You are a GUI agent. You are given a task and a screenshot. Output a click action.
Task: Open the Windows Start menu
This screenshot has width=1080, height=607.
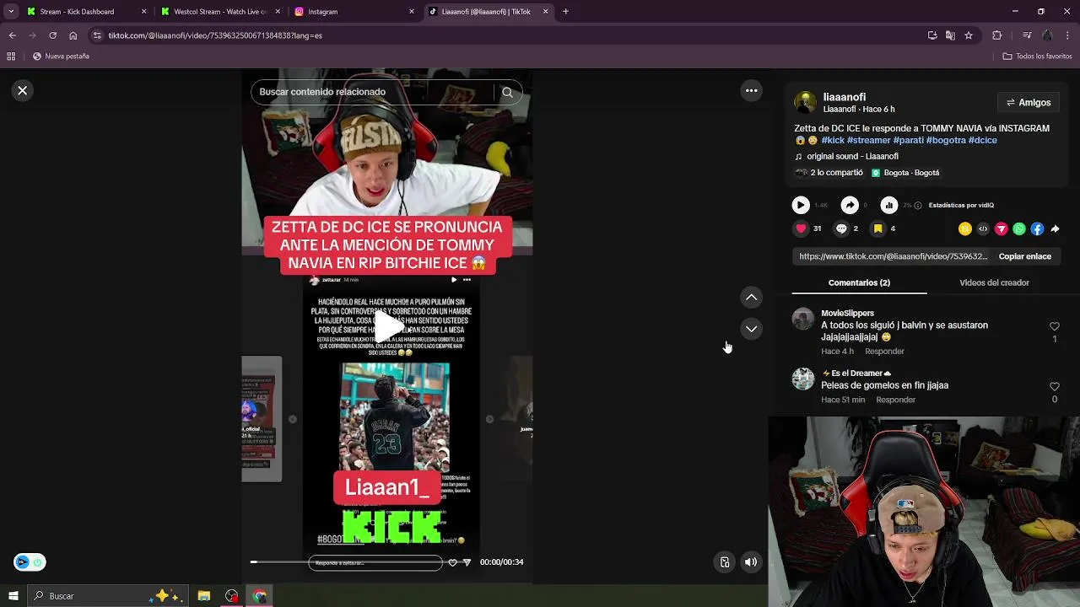coord(13,596)
